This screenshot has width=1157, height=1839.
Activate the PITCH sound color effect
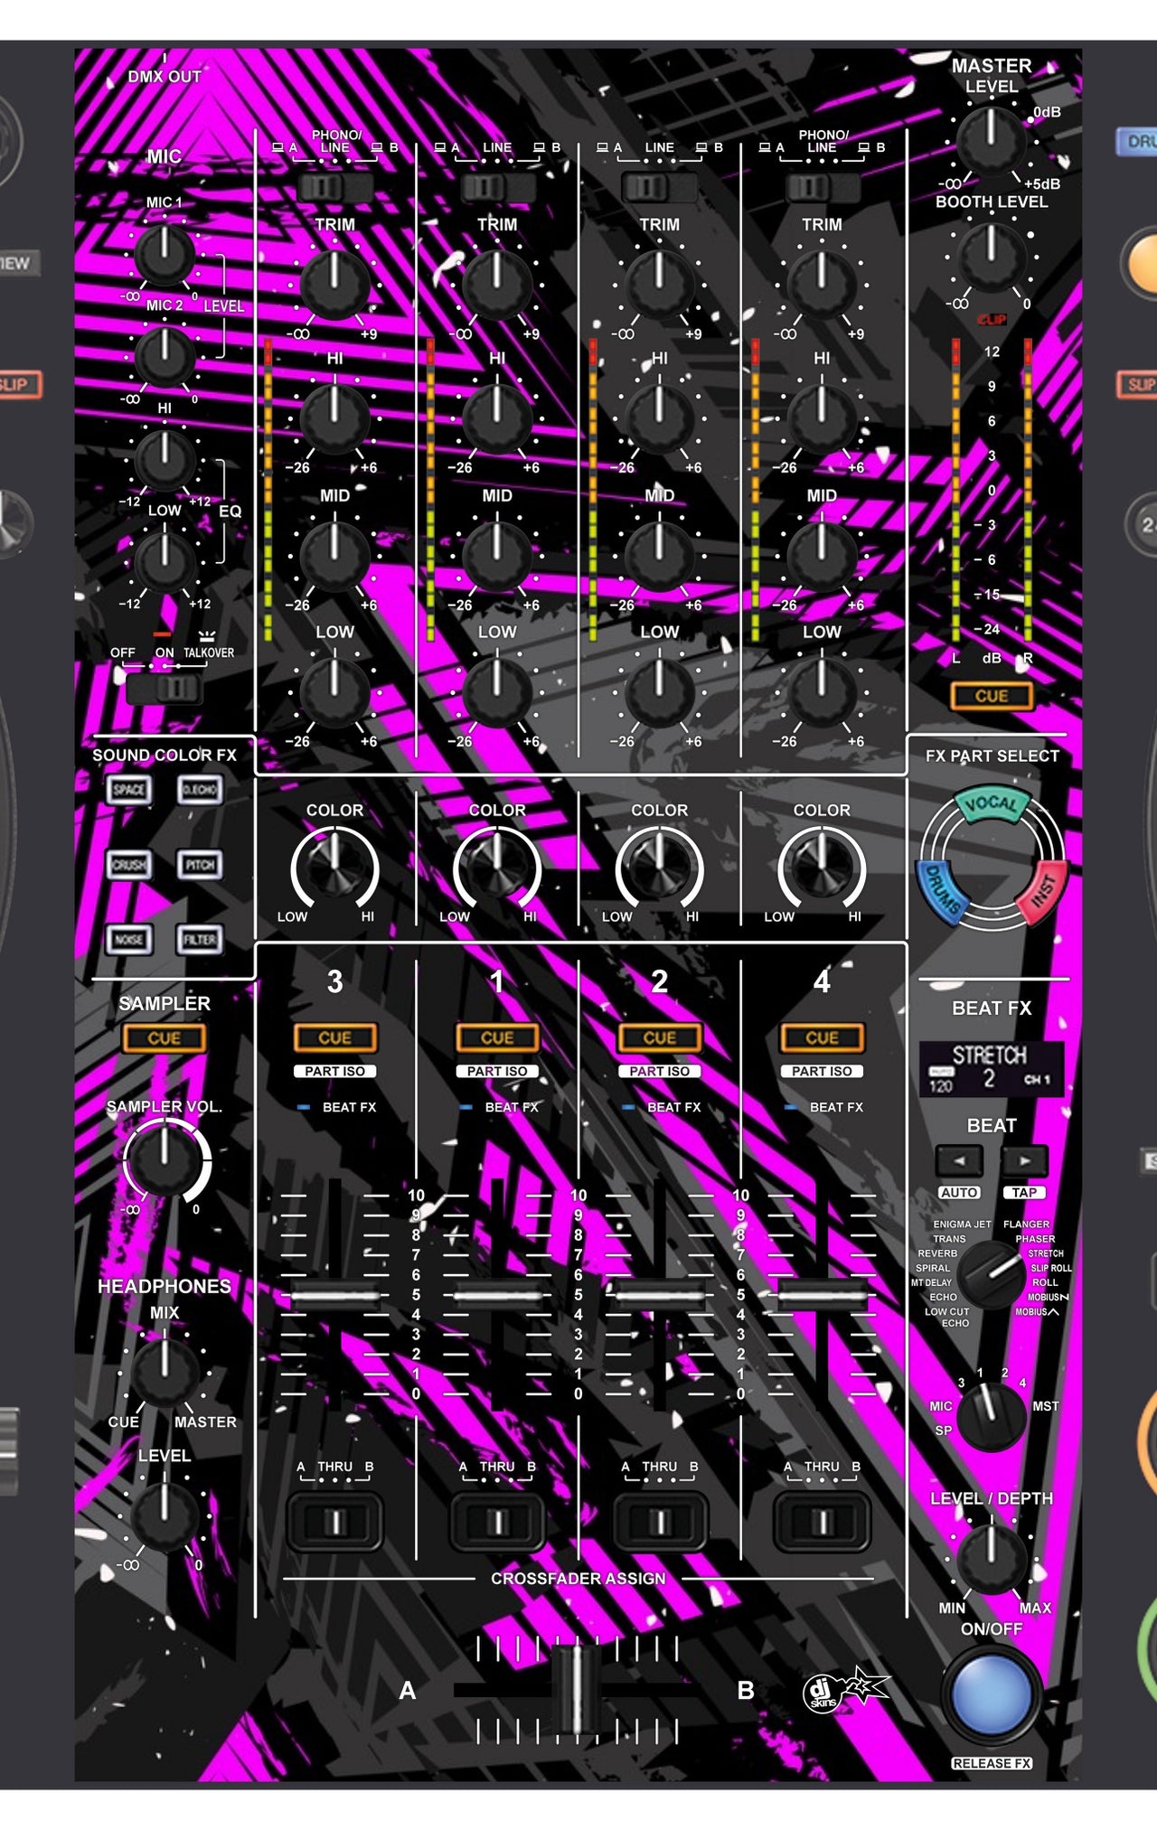200,865
